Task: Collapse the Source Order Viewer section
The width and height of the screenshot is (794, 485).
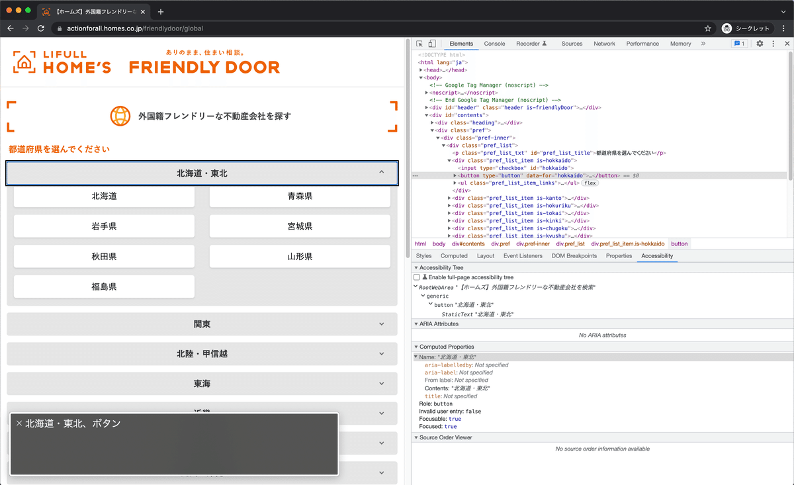Action: pyautogui.click(x=416, y=438)
